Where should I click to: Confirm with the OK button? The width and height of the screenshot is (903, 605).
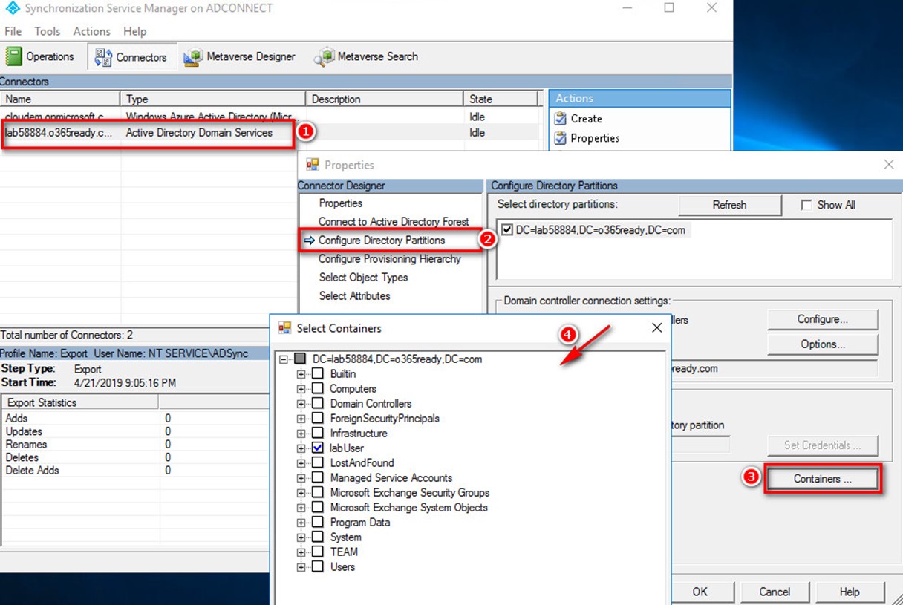(700, 592)
